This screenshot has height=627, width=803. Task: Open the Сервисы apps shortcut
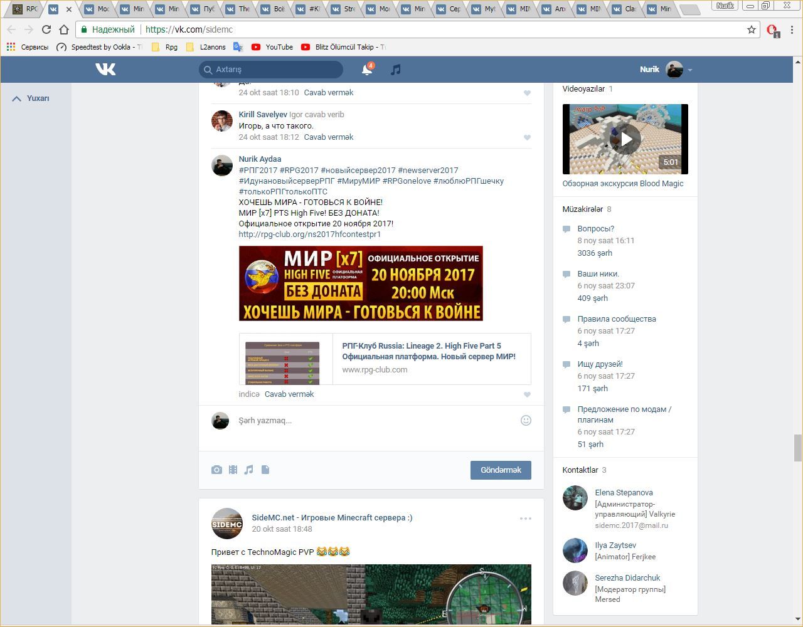(27, 47)
